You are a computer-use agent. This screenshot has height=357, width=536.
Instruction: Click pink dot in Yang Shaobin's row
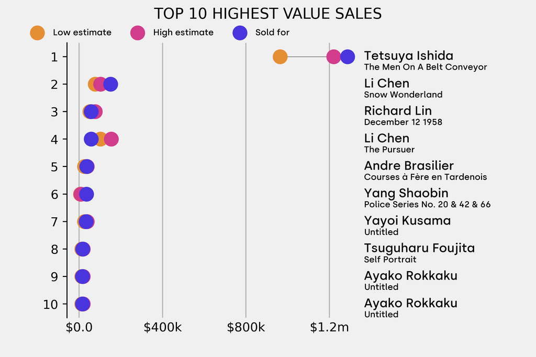click(x=79, y=194)
